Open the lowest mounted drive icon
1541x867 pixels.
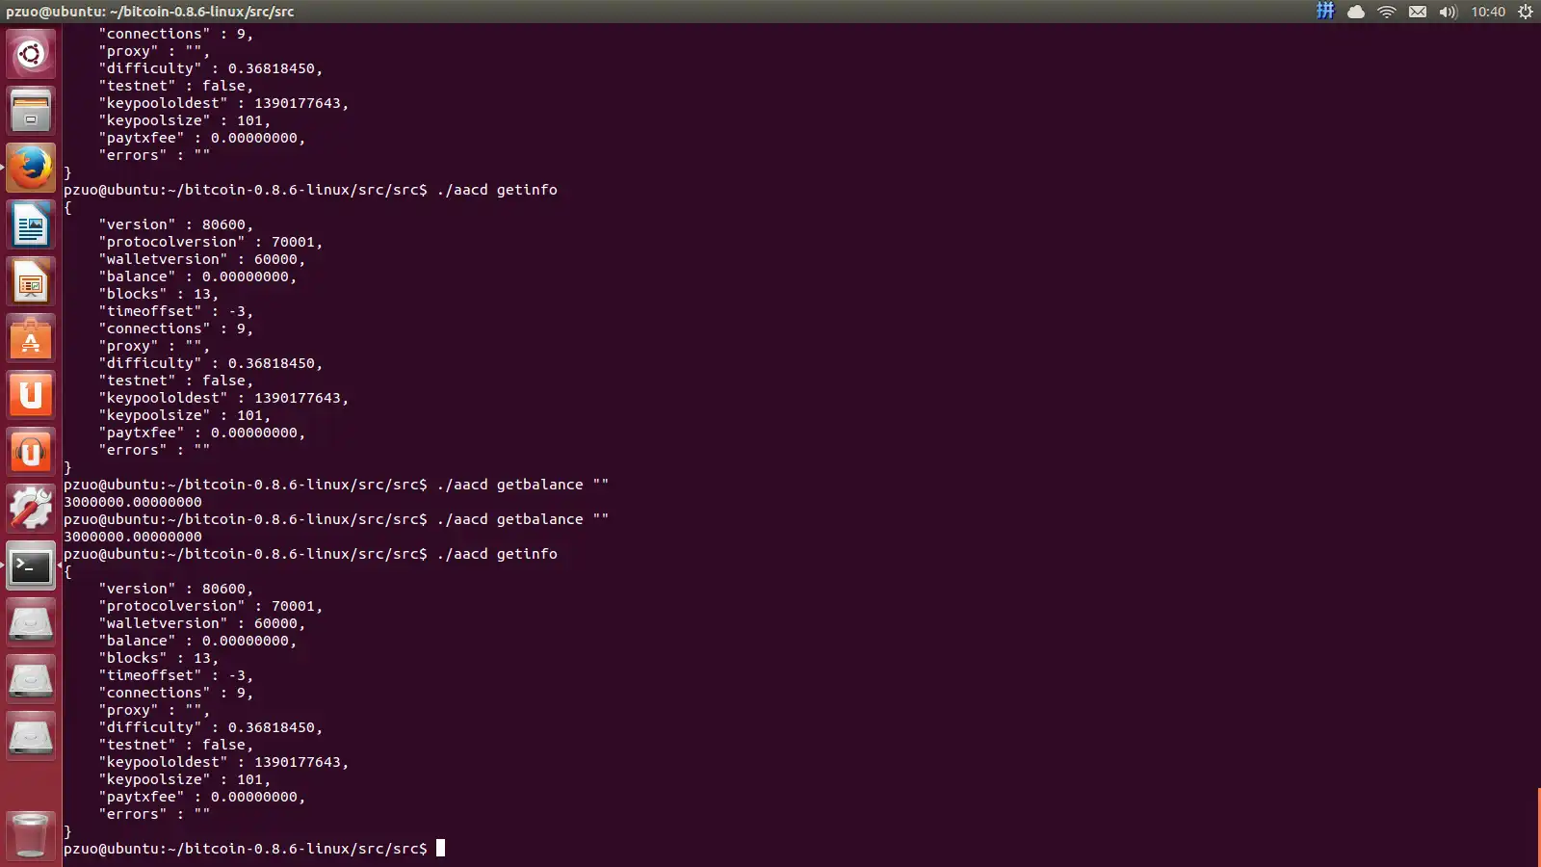[31, 736]
